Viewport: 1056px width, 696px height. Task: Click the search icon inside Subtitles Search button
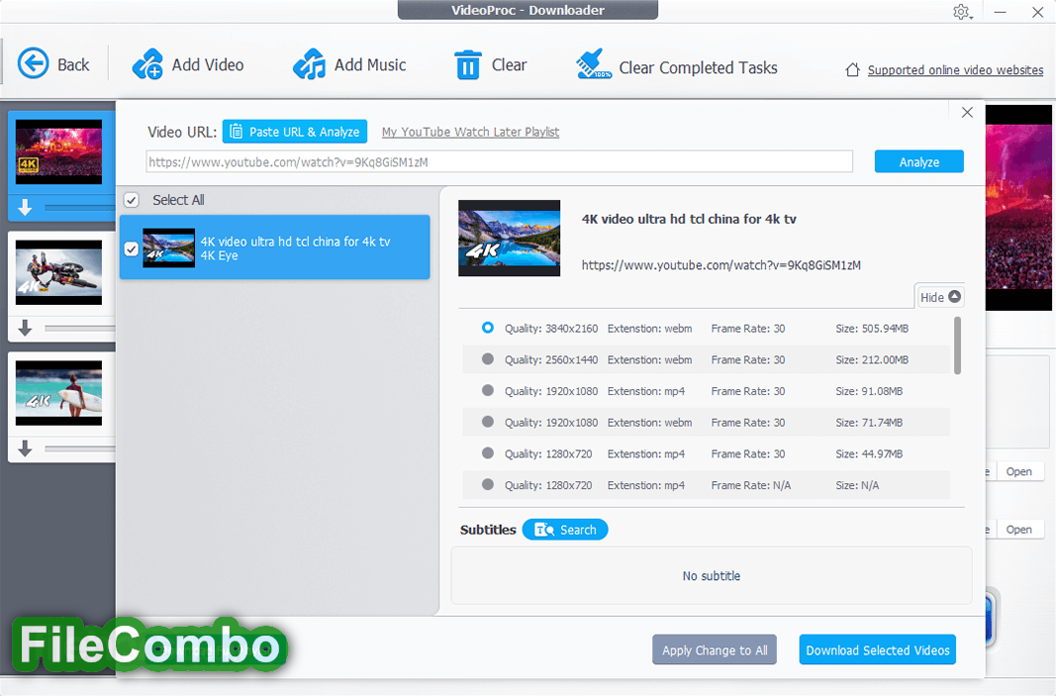coord(545,530)
